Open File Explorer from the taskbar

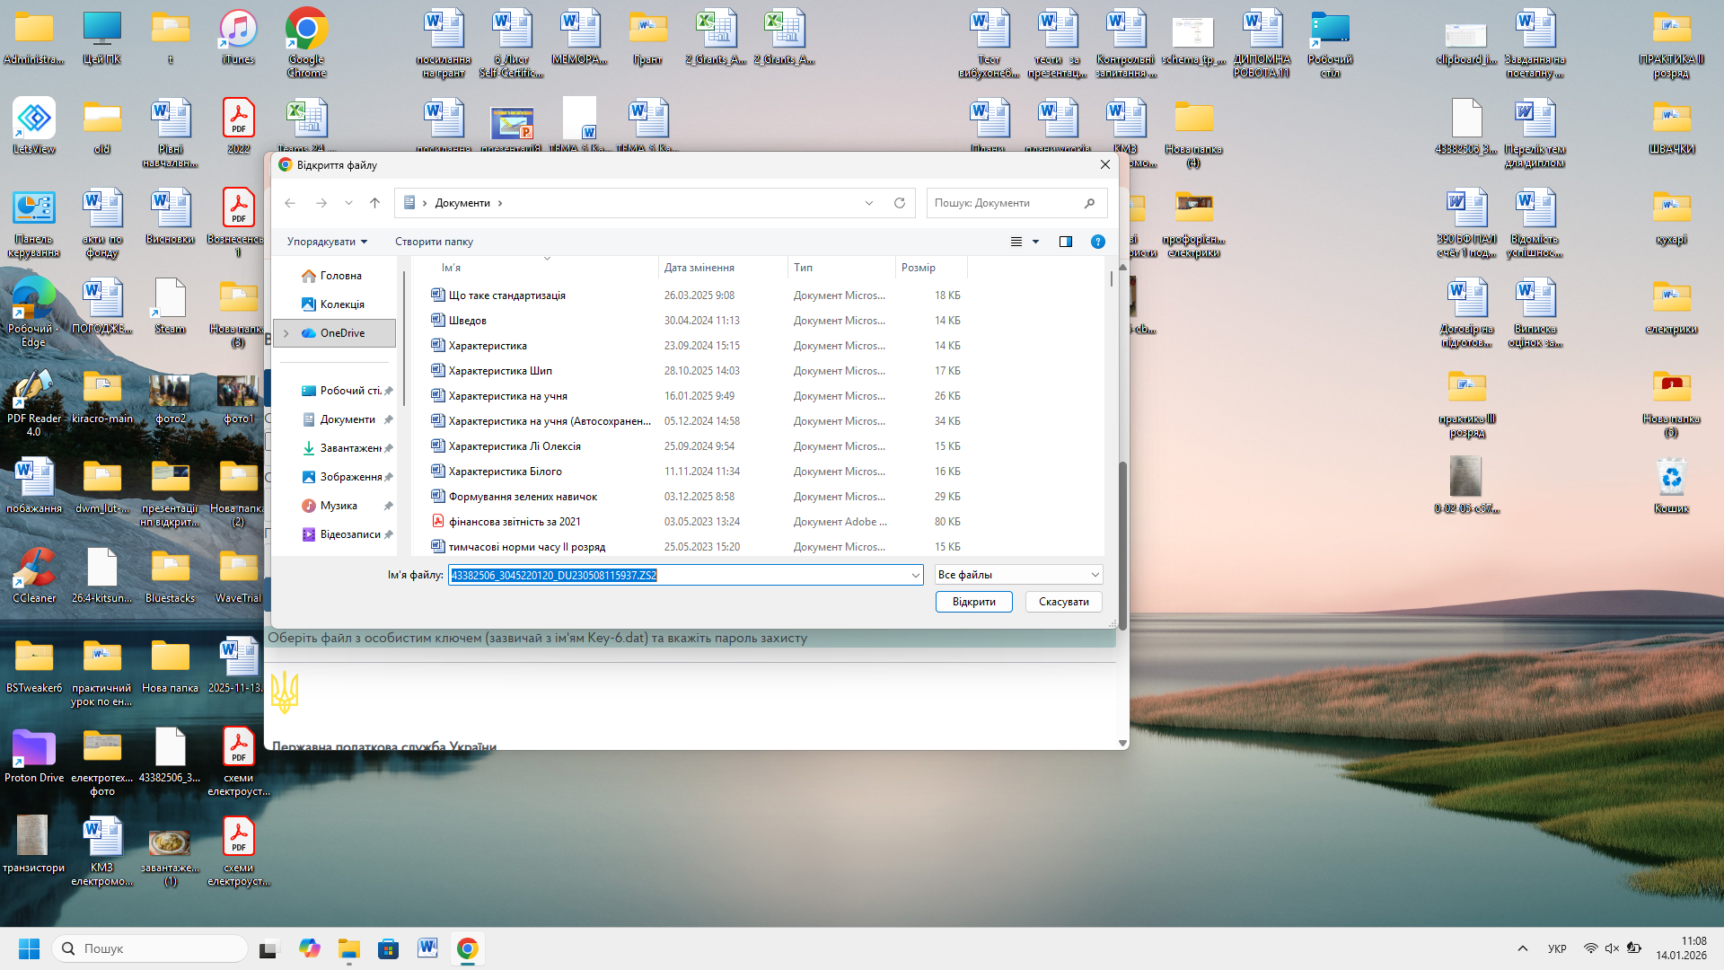[x=348, y=948]
